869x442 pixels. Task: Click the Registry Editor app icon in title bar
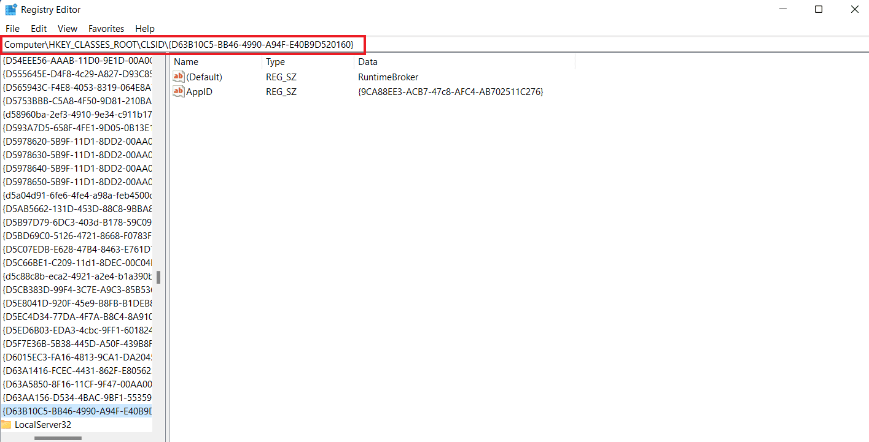[x=10, y=10]
